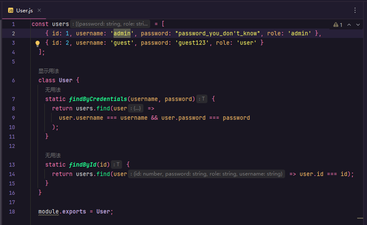Image resolution: width=367 pixels, height=225 pixels.
Task: Jump to next highlighted problem arrow
Action: tap(358, 25)
